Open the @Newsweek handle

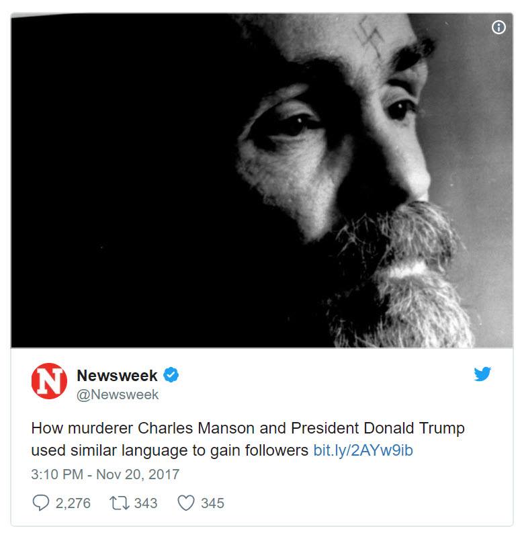click(118, 395)
